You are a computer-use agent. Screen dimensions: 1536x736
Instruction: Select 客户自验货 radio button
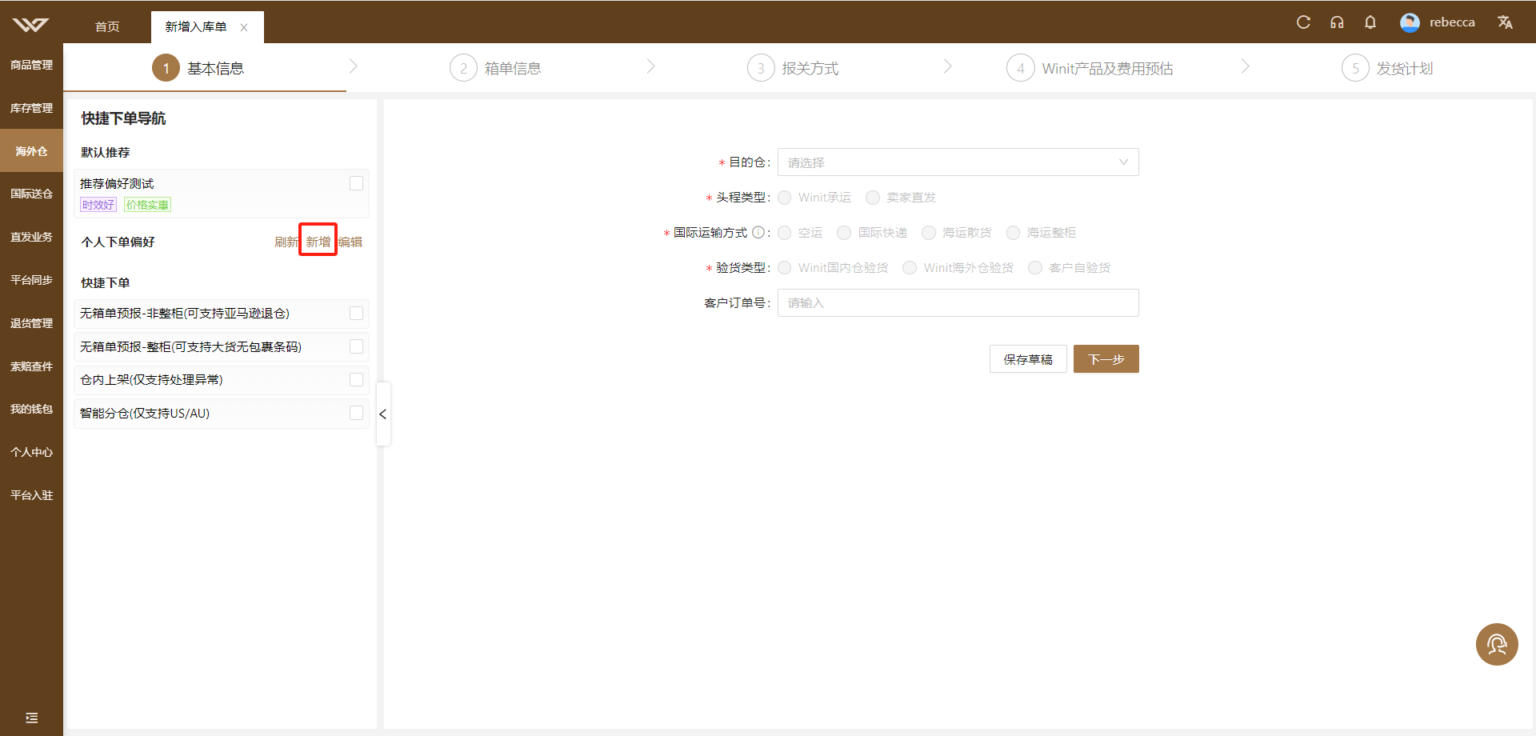pyautogui.click(x=1035, y=268)
